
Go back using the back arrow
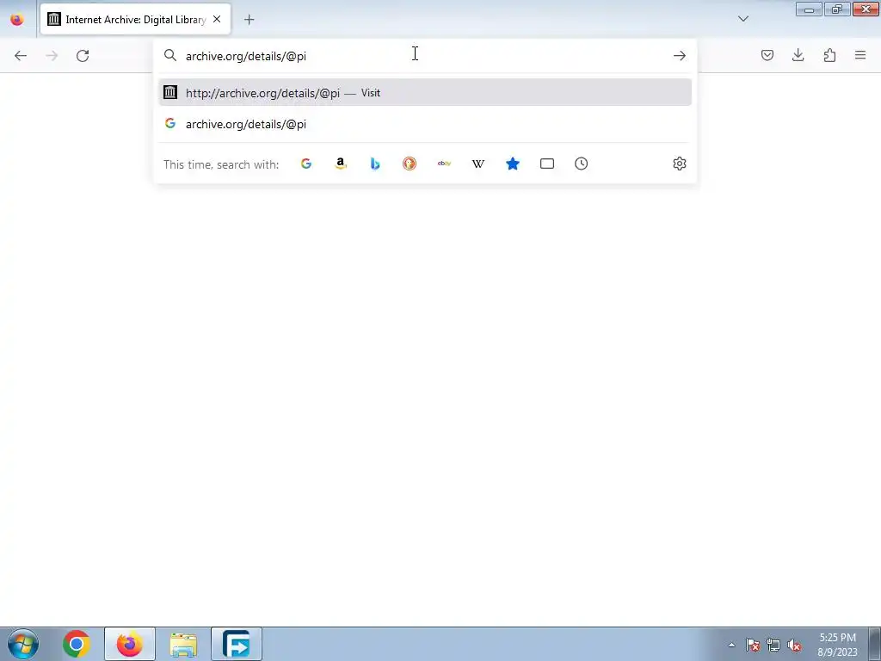coord(21,56)
